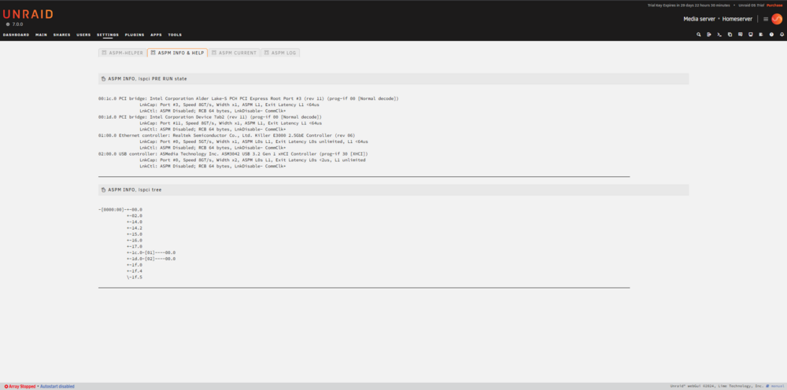Screen dimensions: 787x390
Task: Click the 02:00.0 USB controller line
Action: 233,154
